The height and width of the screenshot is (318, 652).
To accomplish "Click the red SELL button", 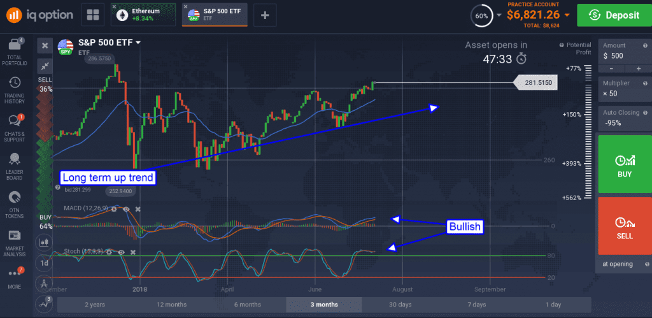I will pyautogui.click(x=625, y=226).
